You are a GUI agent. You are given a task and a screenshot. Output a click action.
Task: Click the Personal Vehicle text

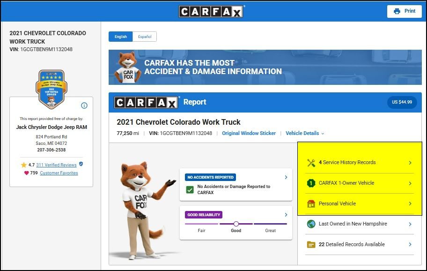(x=337, y=203)
